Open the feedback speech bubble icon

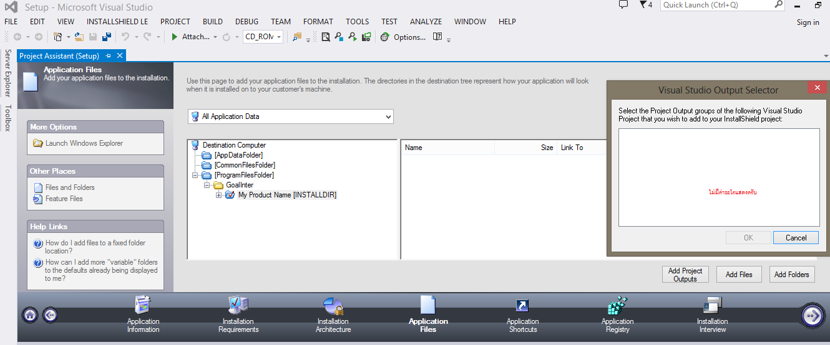[623, 4]
